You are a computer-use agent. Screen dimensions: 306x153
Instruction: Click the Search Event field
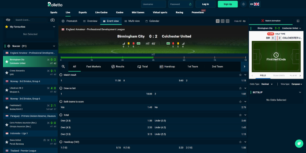click(x=31, y=20)
